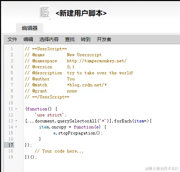Click 'try to take over the world!' text
The image size is (180, 172).
coord(100,73)
